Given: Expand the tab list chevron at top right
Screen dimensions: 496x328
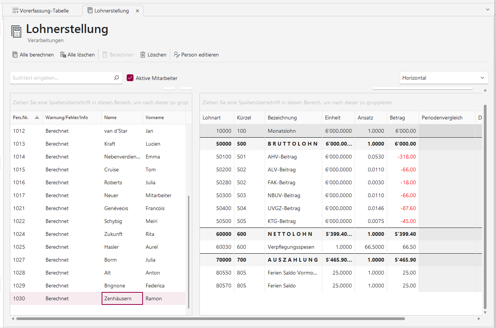Looking at the screenshot, I should coord(487,9).
